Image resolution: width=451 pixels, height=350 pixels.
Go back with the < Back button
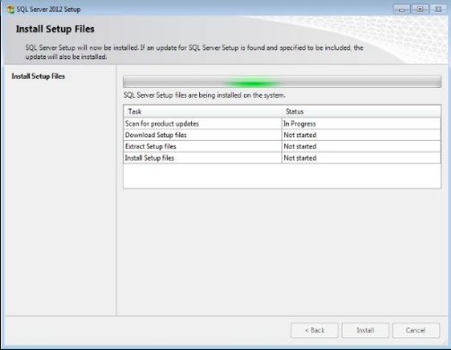tap(315, 330)
